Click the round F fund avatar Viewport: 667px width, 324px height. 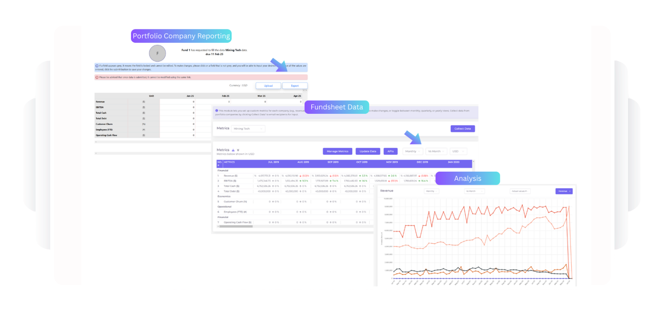157,53
